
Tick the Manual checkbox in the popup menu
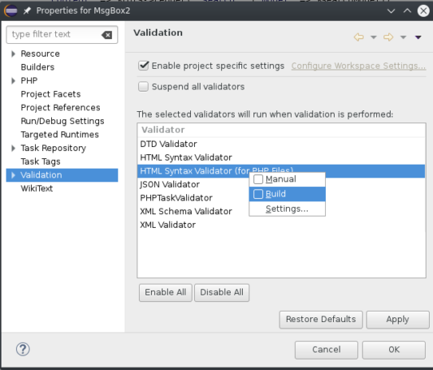tap(258, 179)
